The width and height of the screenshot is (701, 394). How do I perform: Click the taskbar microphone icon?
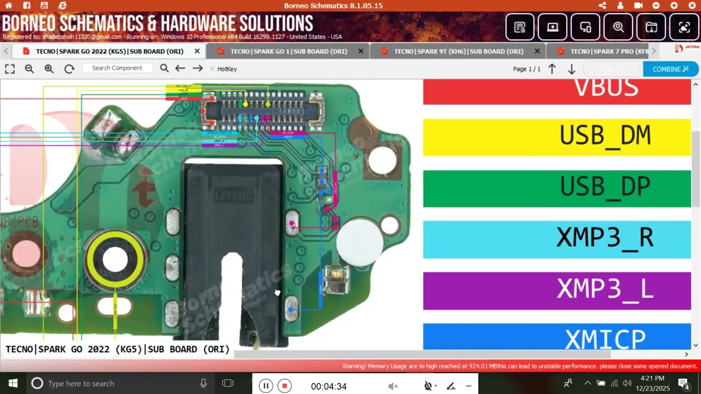[x=204, y=383]
